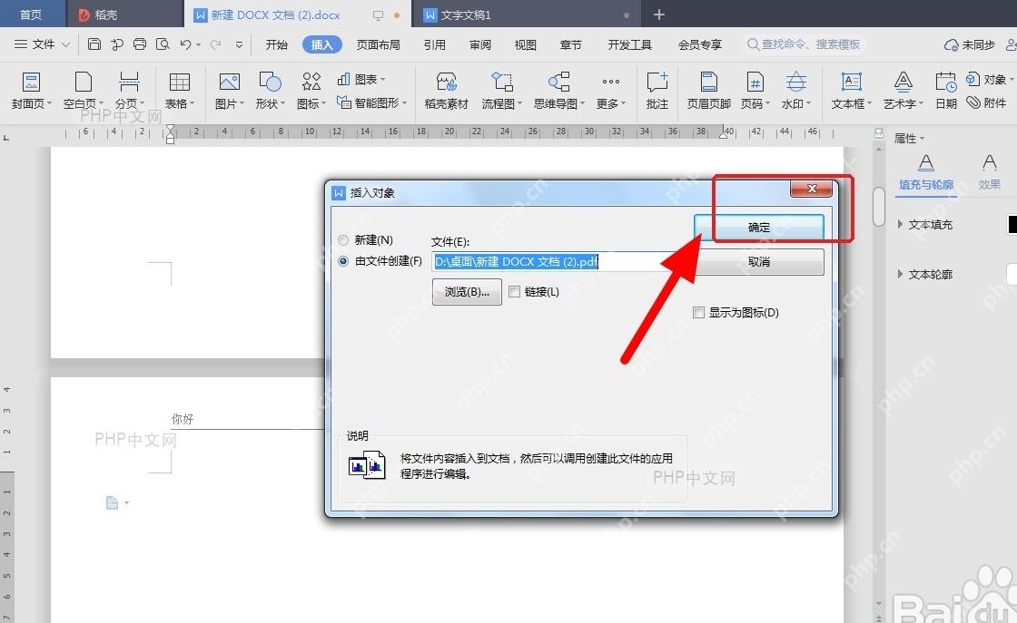This screenshot has height=623, width=1017.
Task: Insert a flowchart (流程图)
Action: 501,90
